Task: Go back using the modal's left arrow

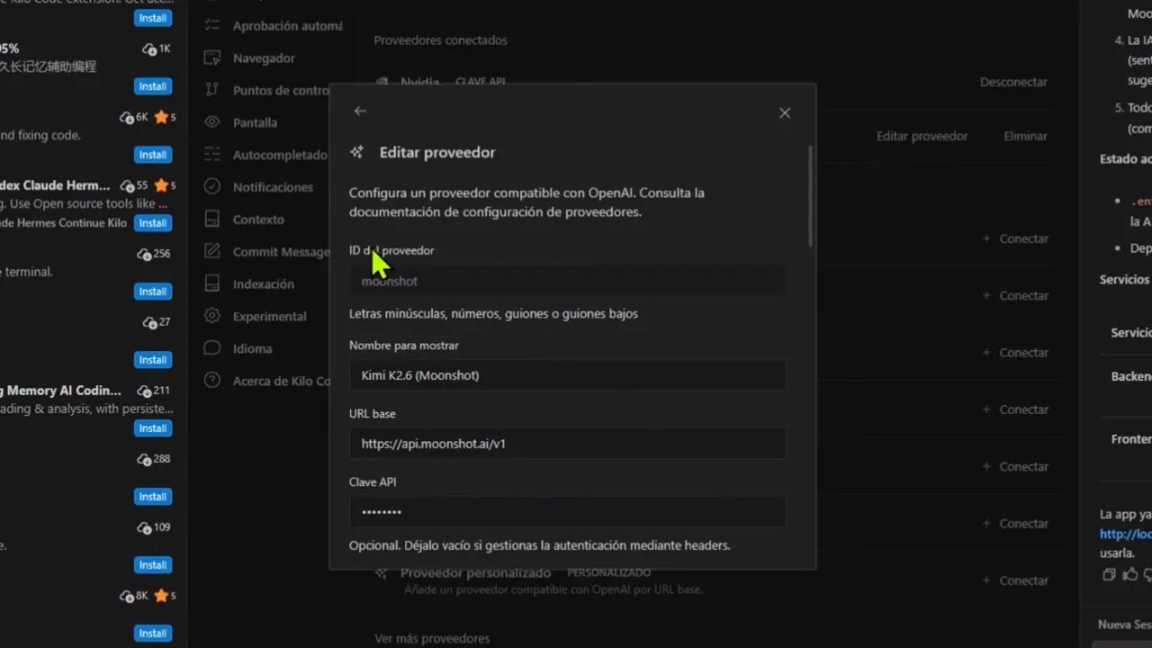Action: point(360,111)
